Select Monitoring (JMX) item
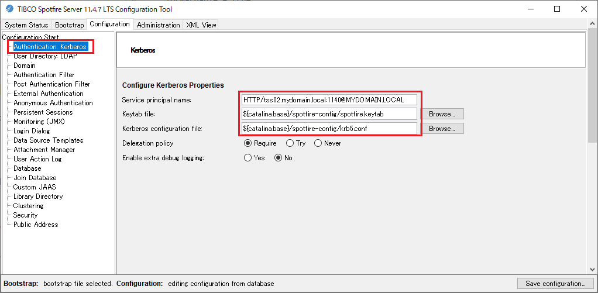 pos(39,122)
